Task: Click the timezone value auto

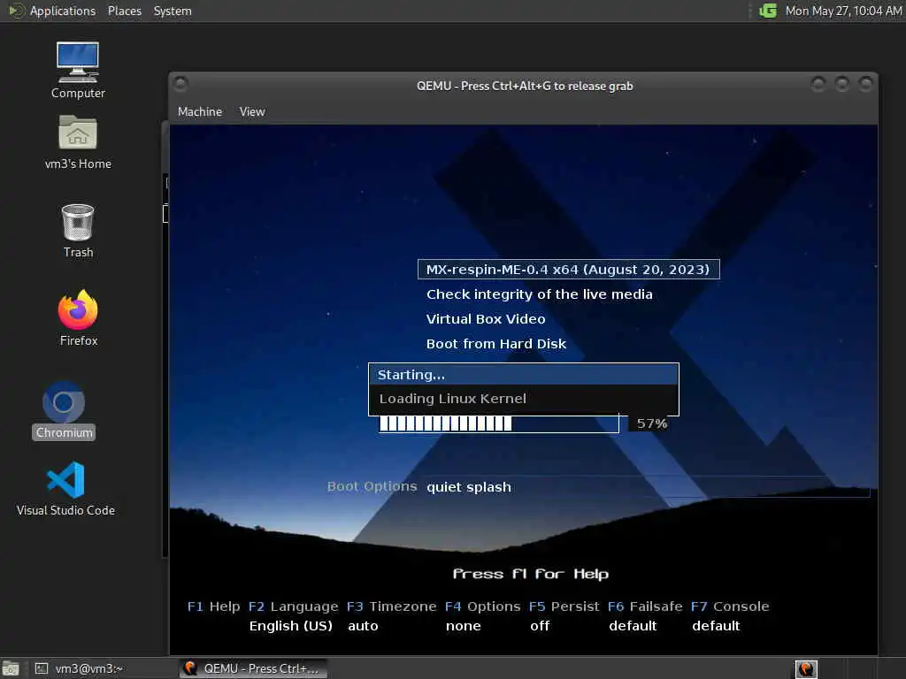Action: [x=363, y=626]
